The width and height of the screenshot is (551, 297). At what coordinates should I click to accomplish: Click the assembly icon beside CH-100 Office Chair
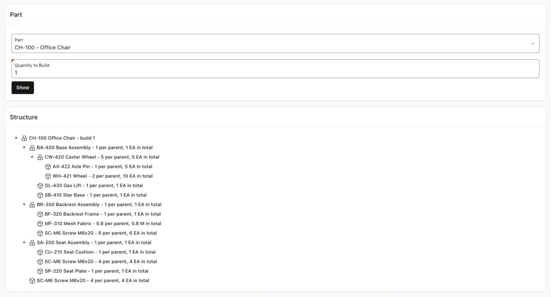pyautogui.click(x=24, y=138)
